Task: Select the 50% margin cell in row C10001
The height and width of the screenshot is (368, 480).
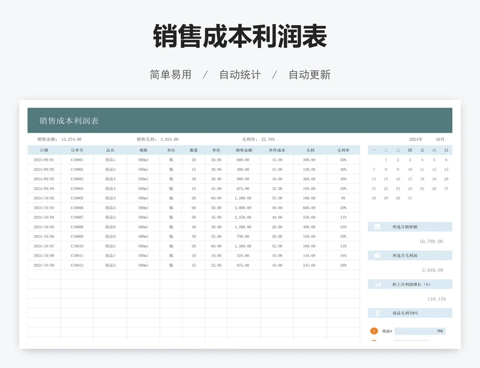Action: (343, 160)
